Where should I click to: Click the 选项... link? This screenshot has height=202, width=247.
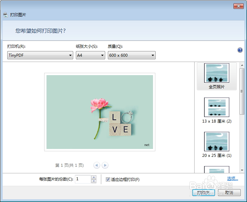(x=232, y=178)
